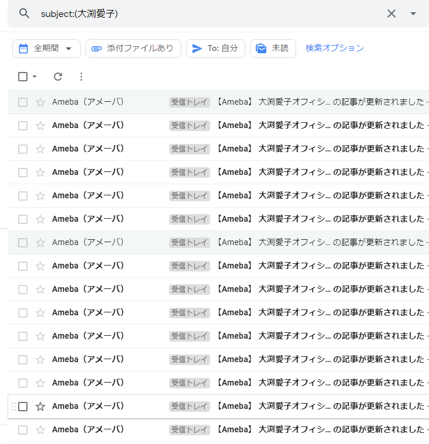This screenshot has height=444, width=429.
Task: Open search options dropdown arrow in search bar
Action: click(x=413, y=13)
